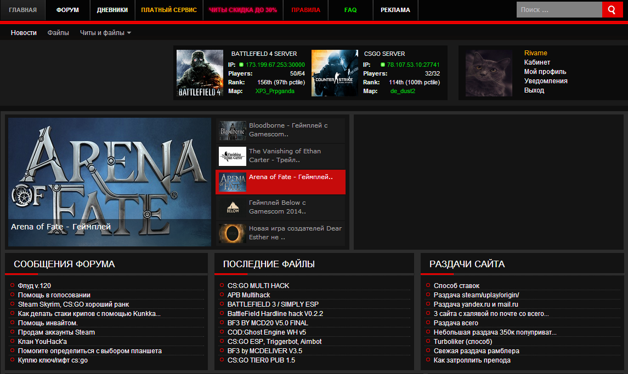The width and height of the screenshot is (628, 374).
Task: Click the Counter-Strike server image
Action: [x=335, y=73]
